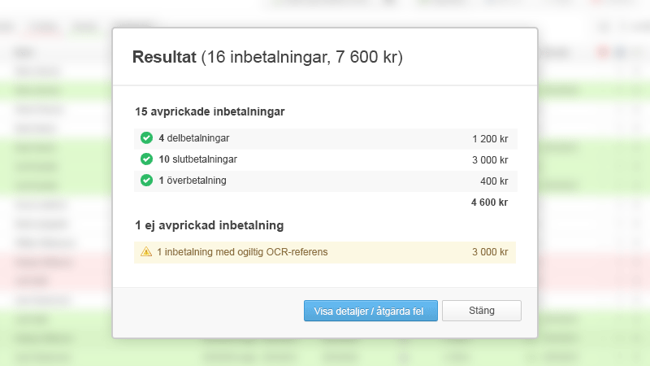Click the "16 inbetalningar, 7 600 kr" summary text
Image resolution: width=650 pixels, height=366 pixels.
click(x=301, y=58)
